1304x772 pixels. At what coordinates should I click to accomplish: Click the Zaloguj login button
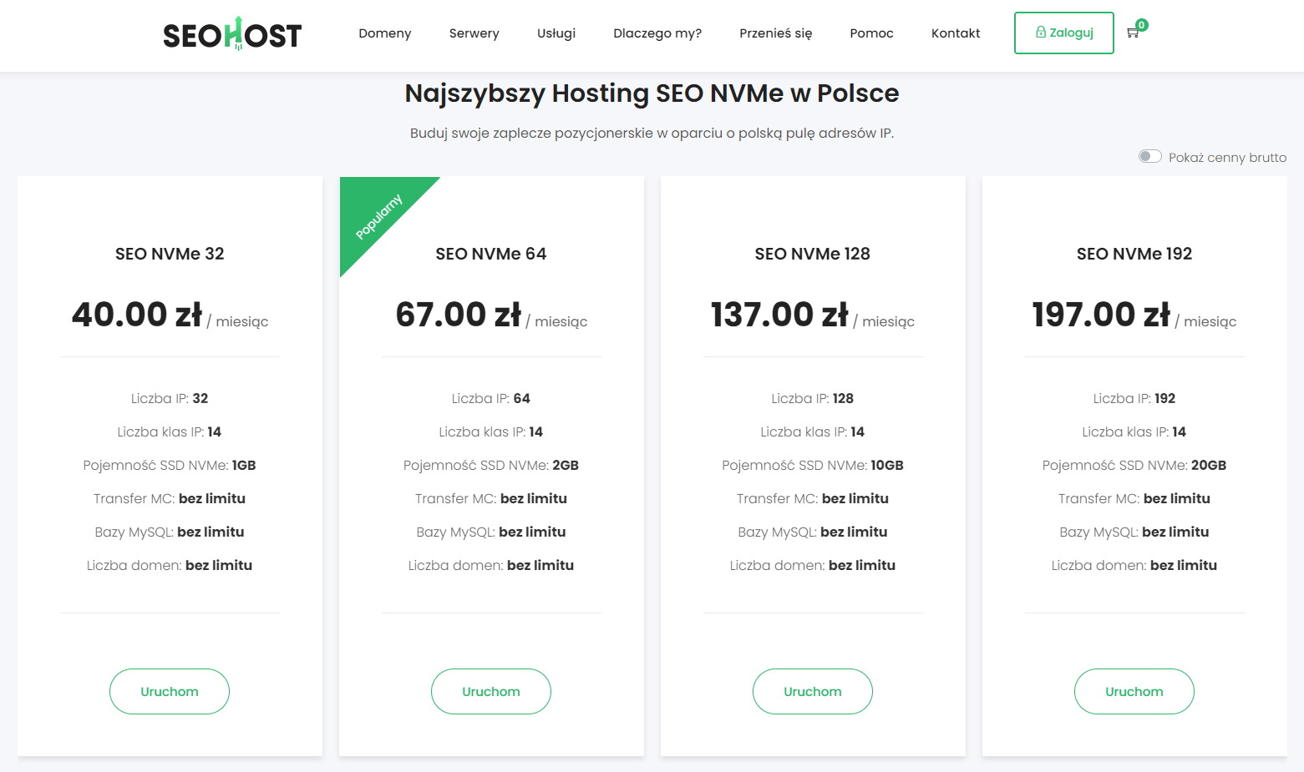pos(1064,33)
